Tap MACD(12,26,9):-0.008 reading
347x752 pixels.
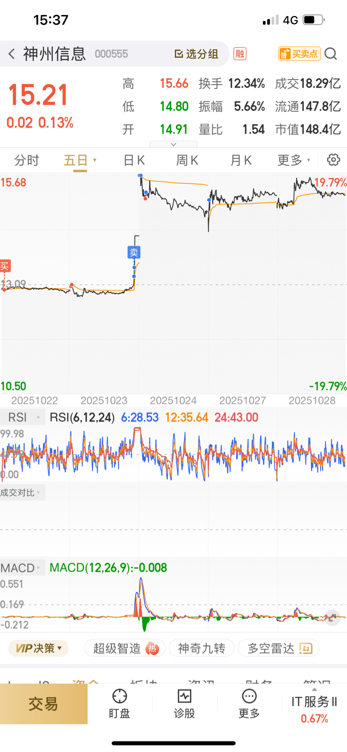[x=108, y=568]
